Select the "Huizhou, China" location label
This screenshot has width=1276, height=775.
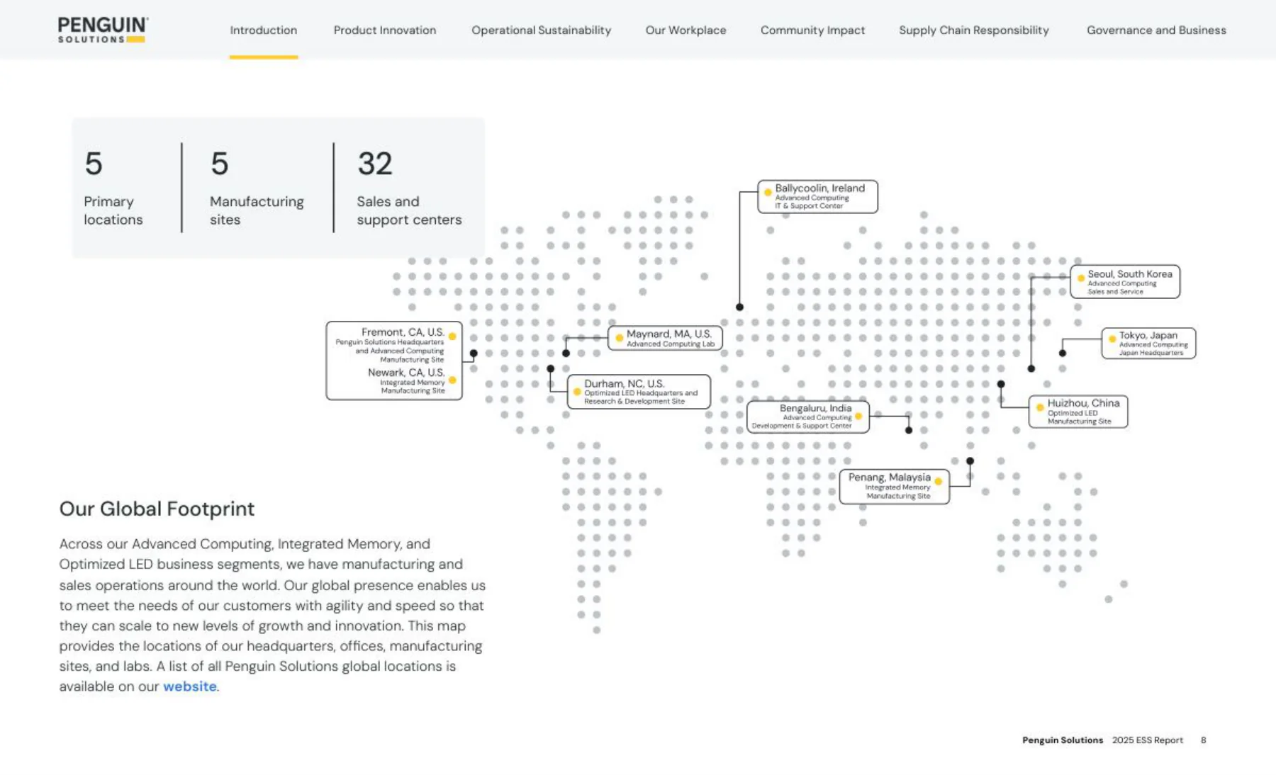[1083, 403]
